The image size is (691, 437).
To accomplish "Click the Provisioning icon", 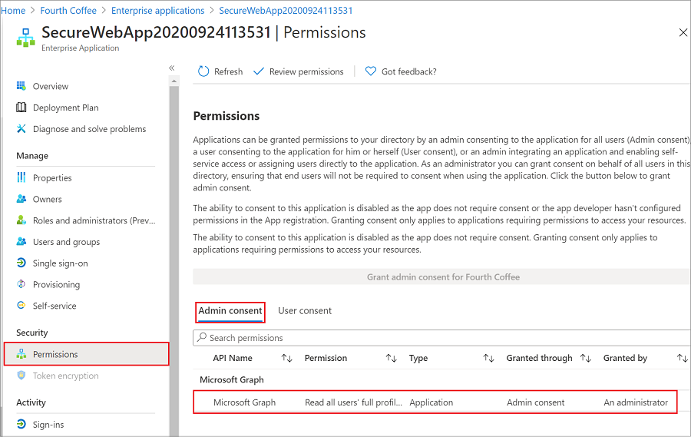I will (21, 284).
